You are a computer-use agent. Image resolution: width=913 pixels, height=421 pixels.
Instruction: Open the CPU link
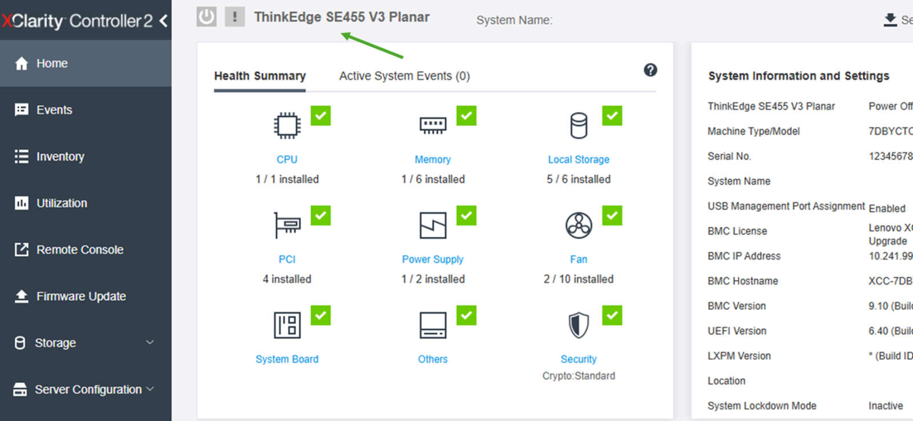click(287, 160)
